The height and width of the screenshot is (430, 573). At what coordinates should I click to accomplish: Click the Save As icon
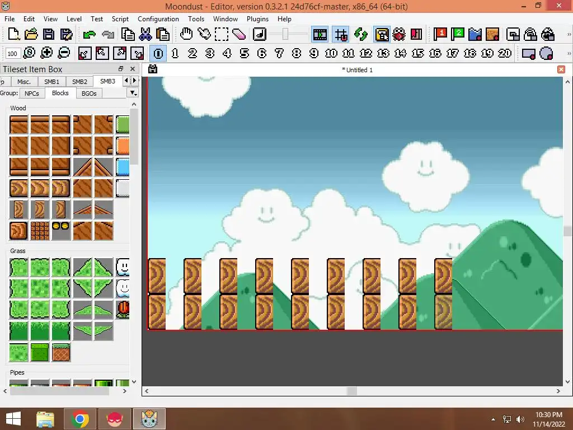click(x=66, y=34)
